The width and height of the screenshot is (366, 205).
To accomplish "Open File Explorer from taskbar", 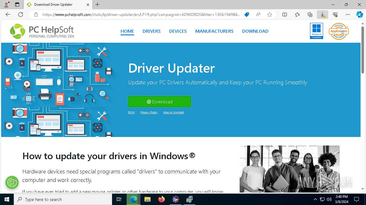I will click(148, 199).
